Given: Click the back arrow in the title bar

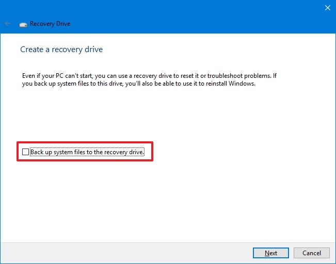Looking at the screenshot, I should click(8, 23).
